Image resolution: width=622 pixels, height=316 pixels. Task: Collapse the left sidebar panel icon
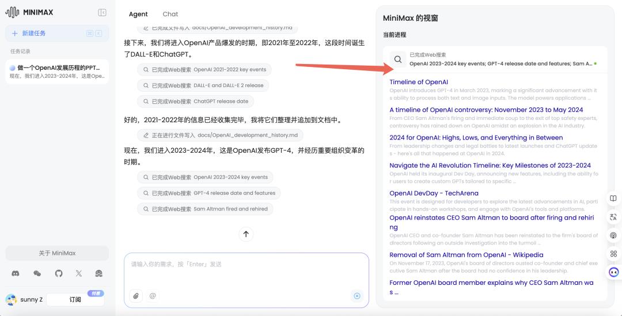click(x=102, y=12)
